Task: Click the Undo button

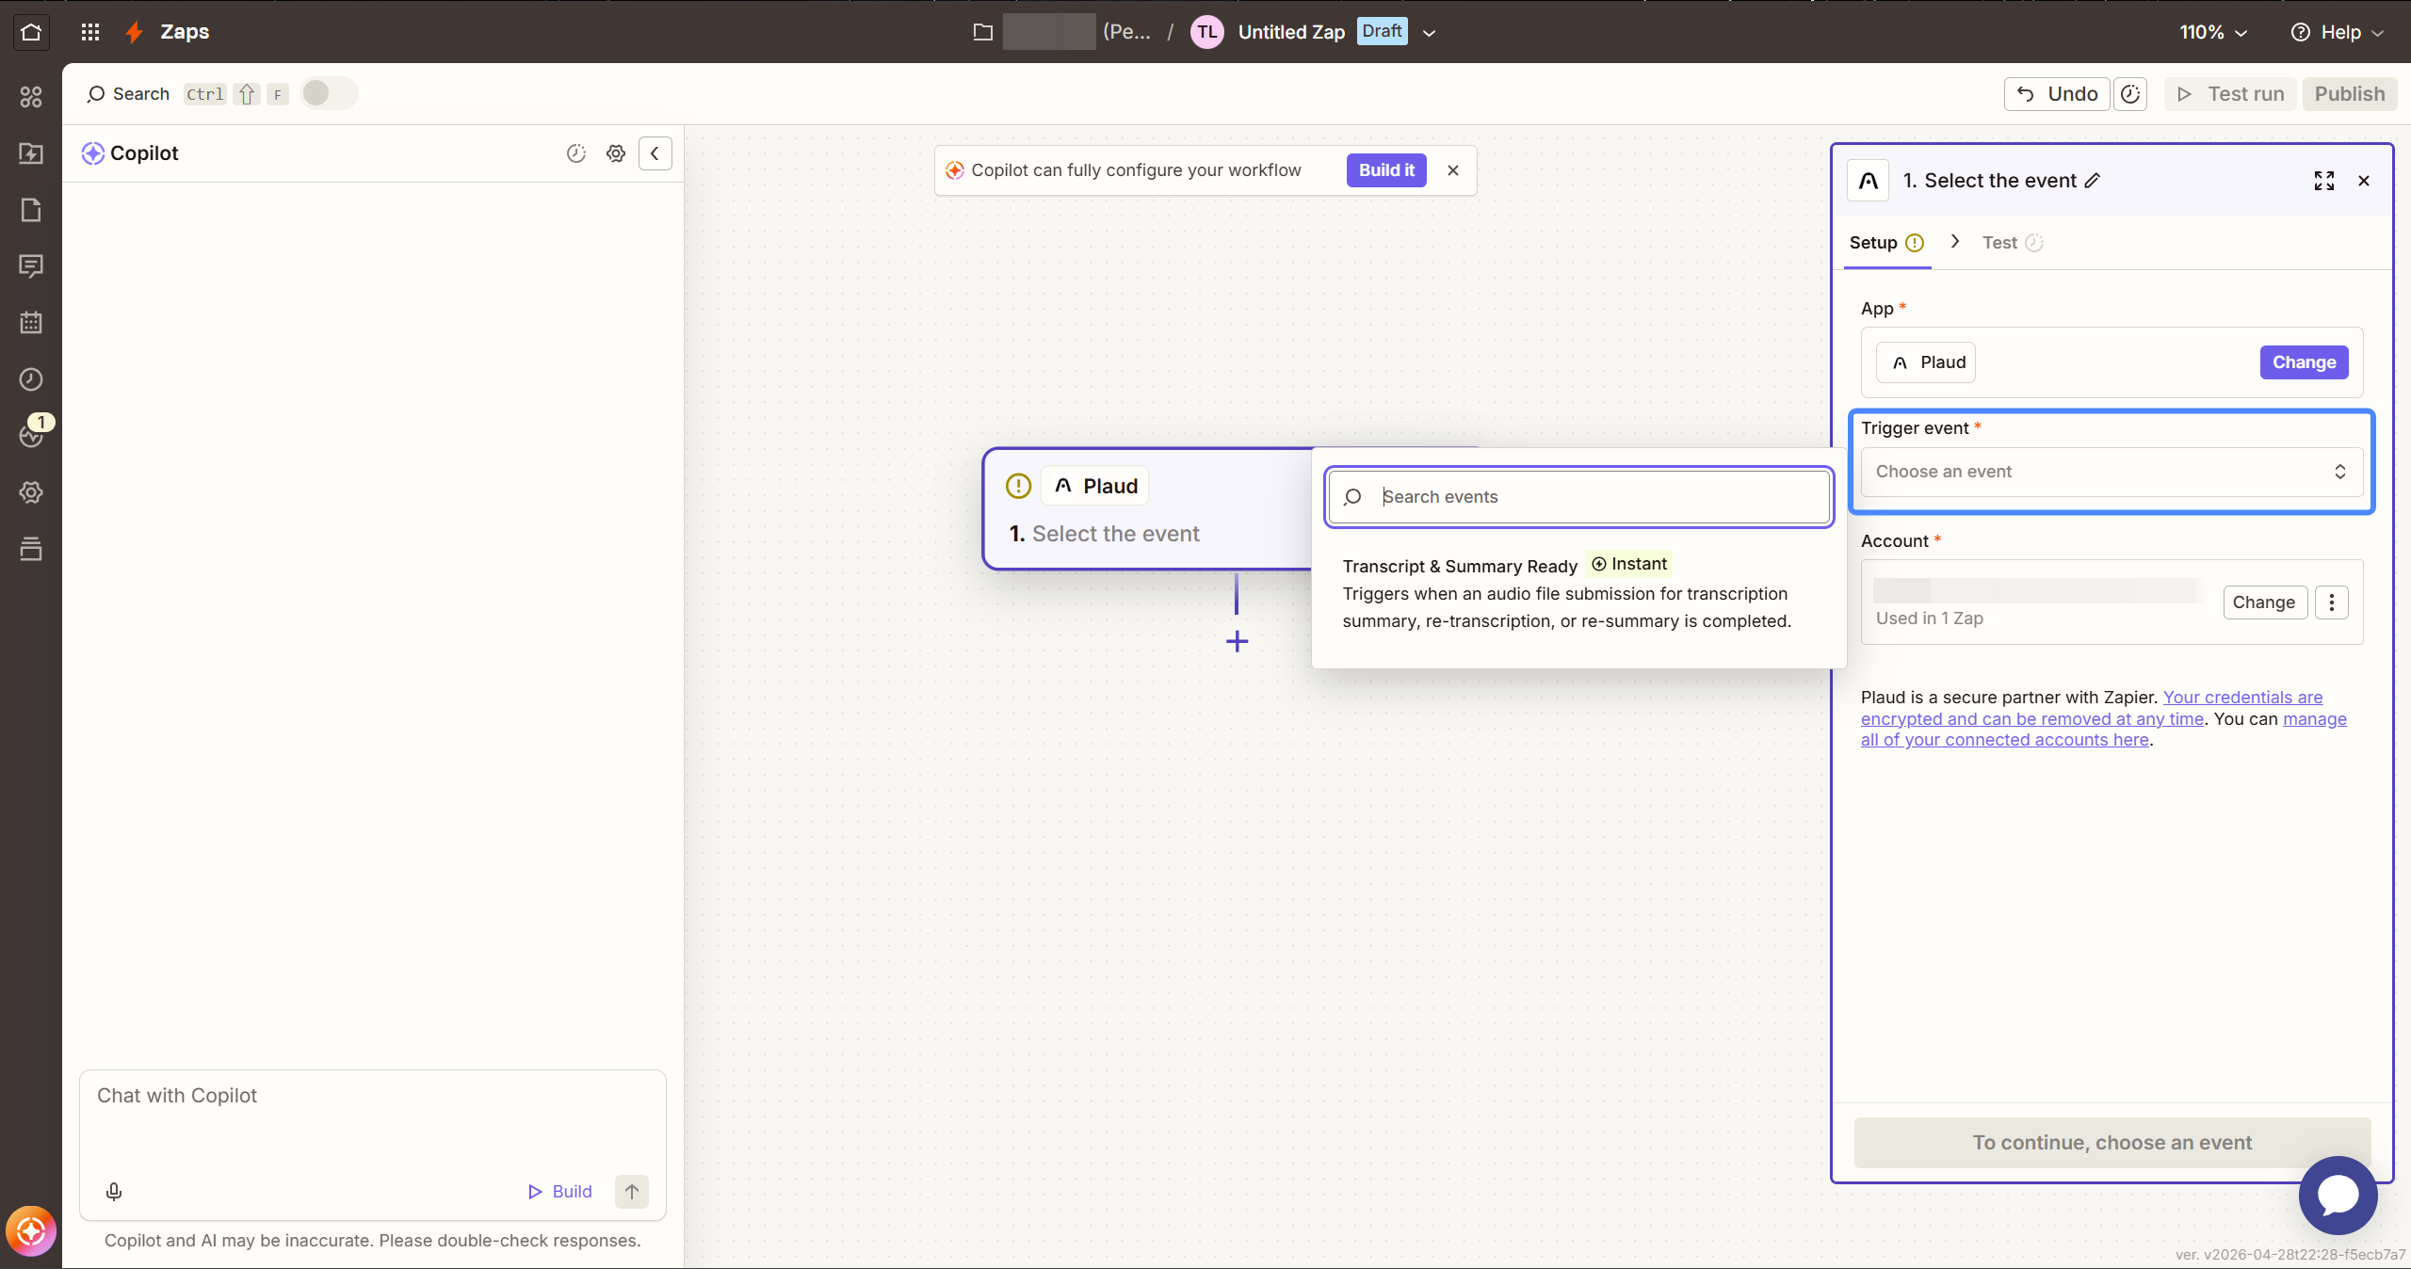Action: click(2057, 94)
